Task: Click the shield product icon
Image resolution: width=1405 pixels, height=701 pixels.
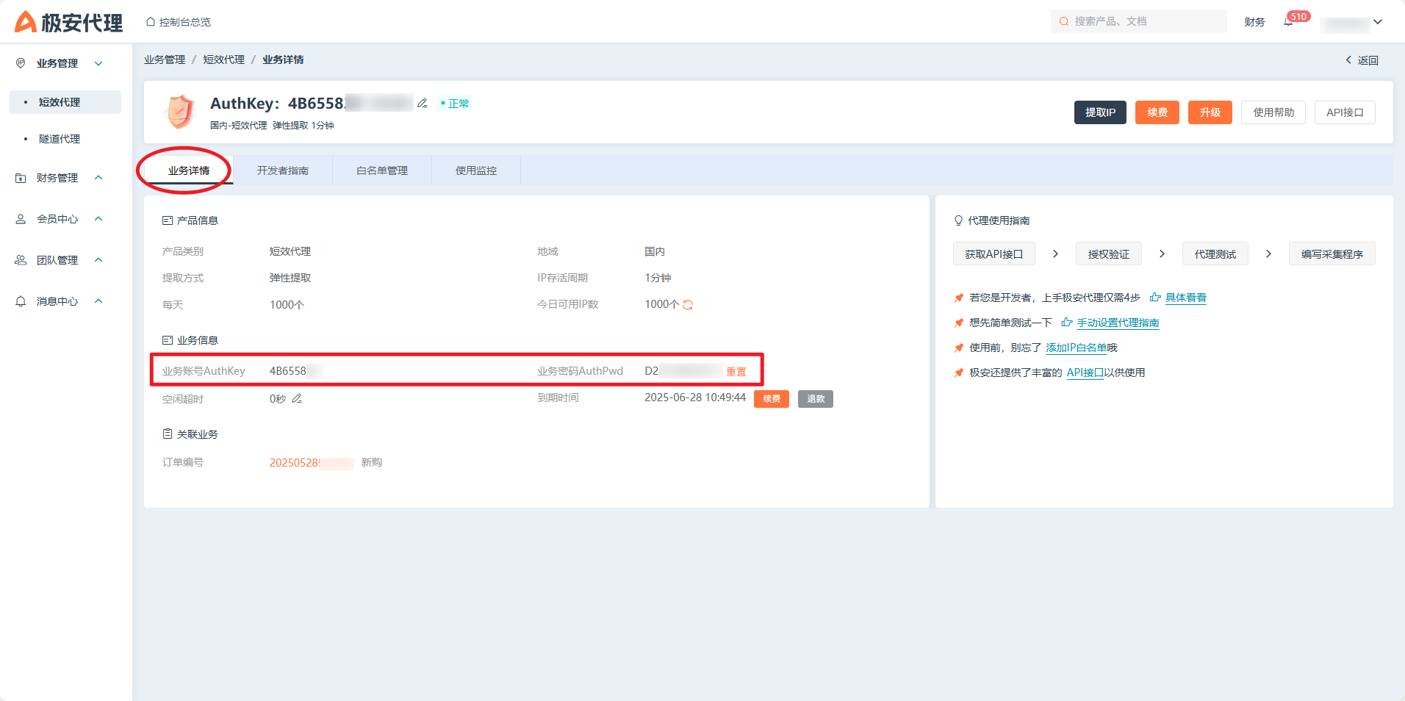Action: [x=180, y=112]
